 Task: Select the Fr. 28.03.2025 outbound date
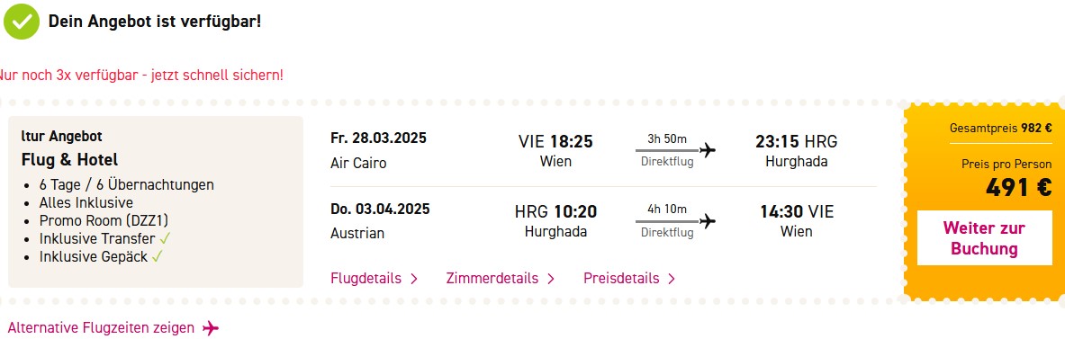(378, 138)
